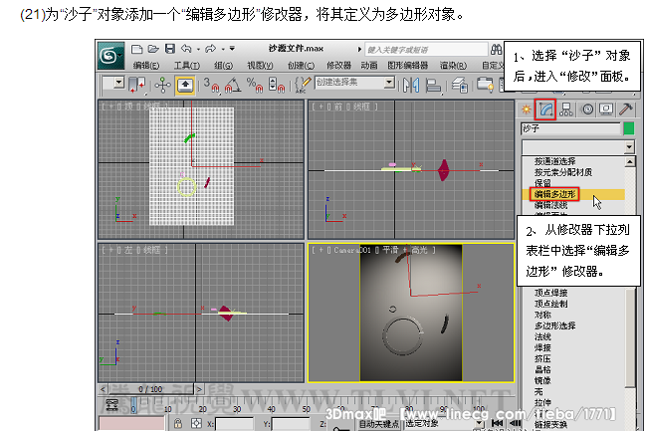This screenshot has width=645, height=431.
Task: Open the 3ds Max application menu logo
Action: pos(110,55)
